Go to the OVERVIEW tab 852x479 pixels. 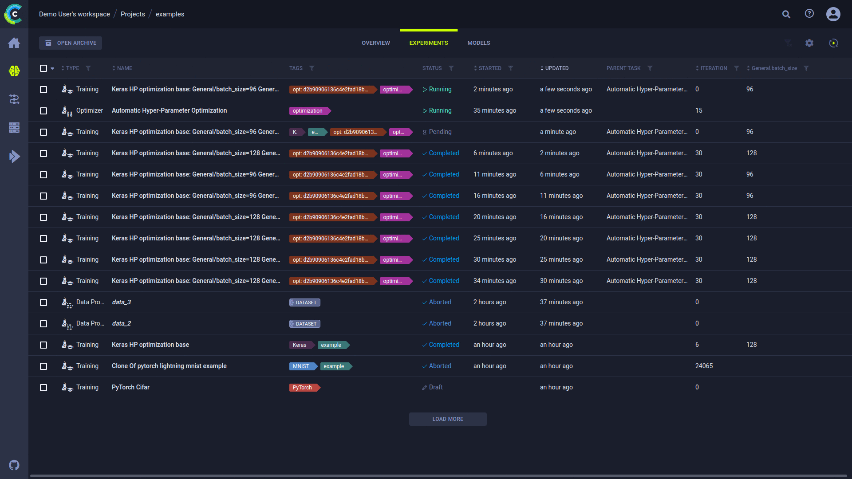point(375,43)
